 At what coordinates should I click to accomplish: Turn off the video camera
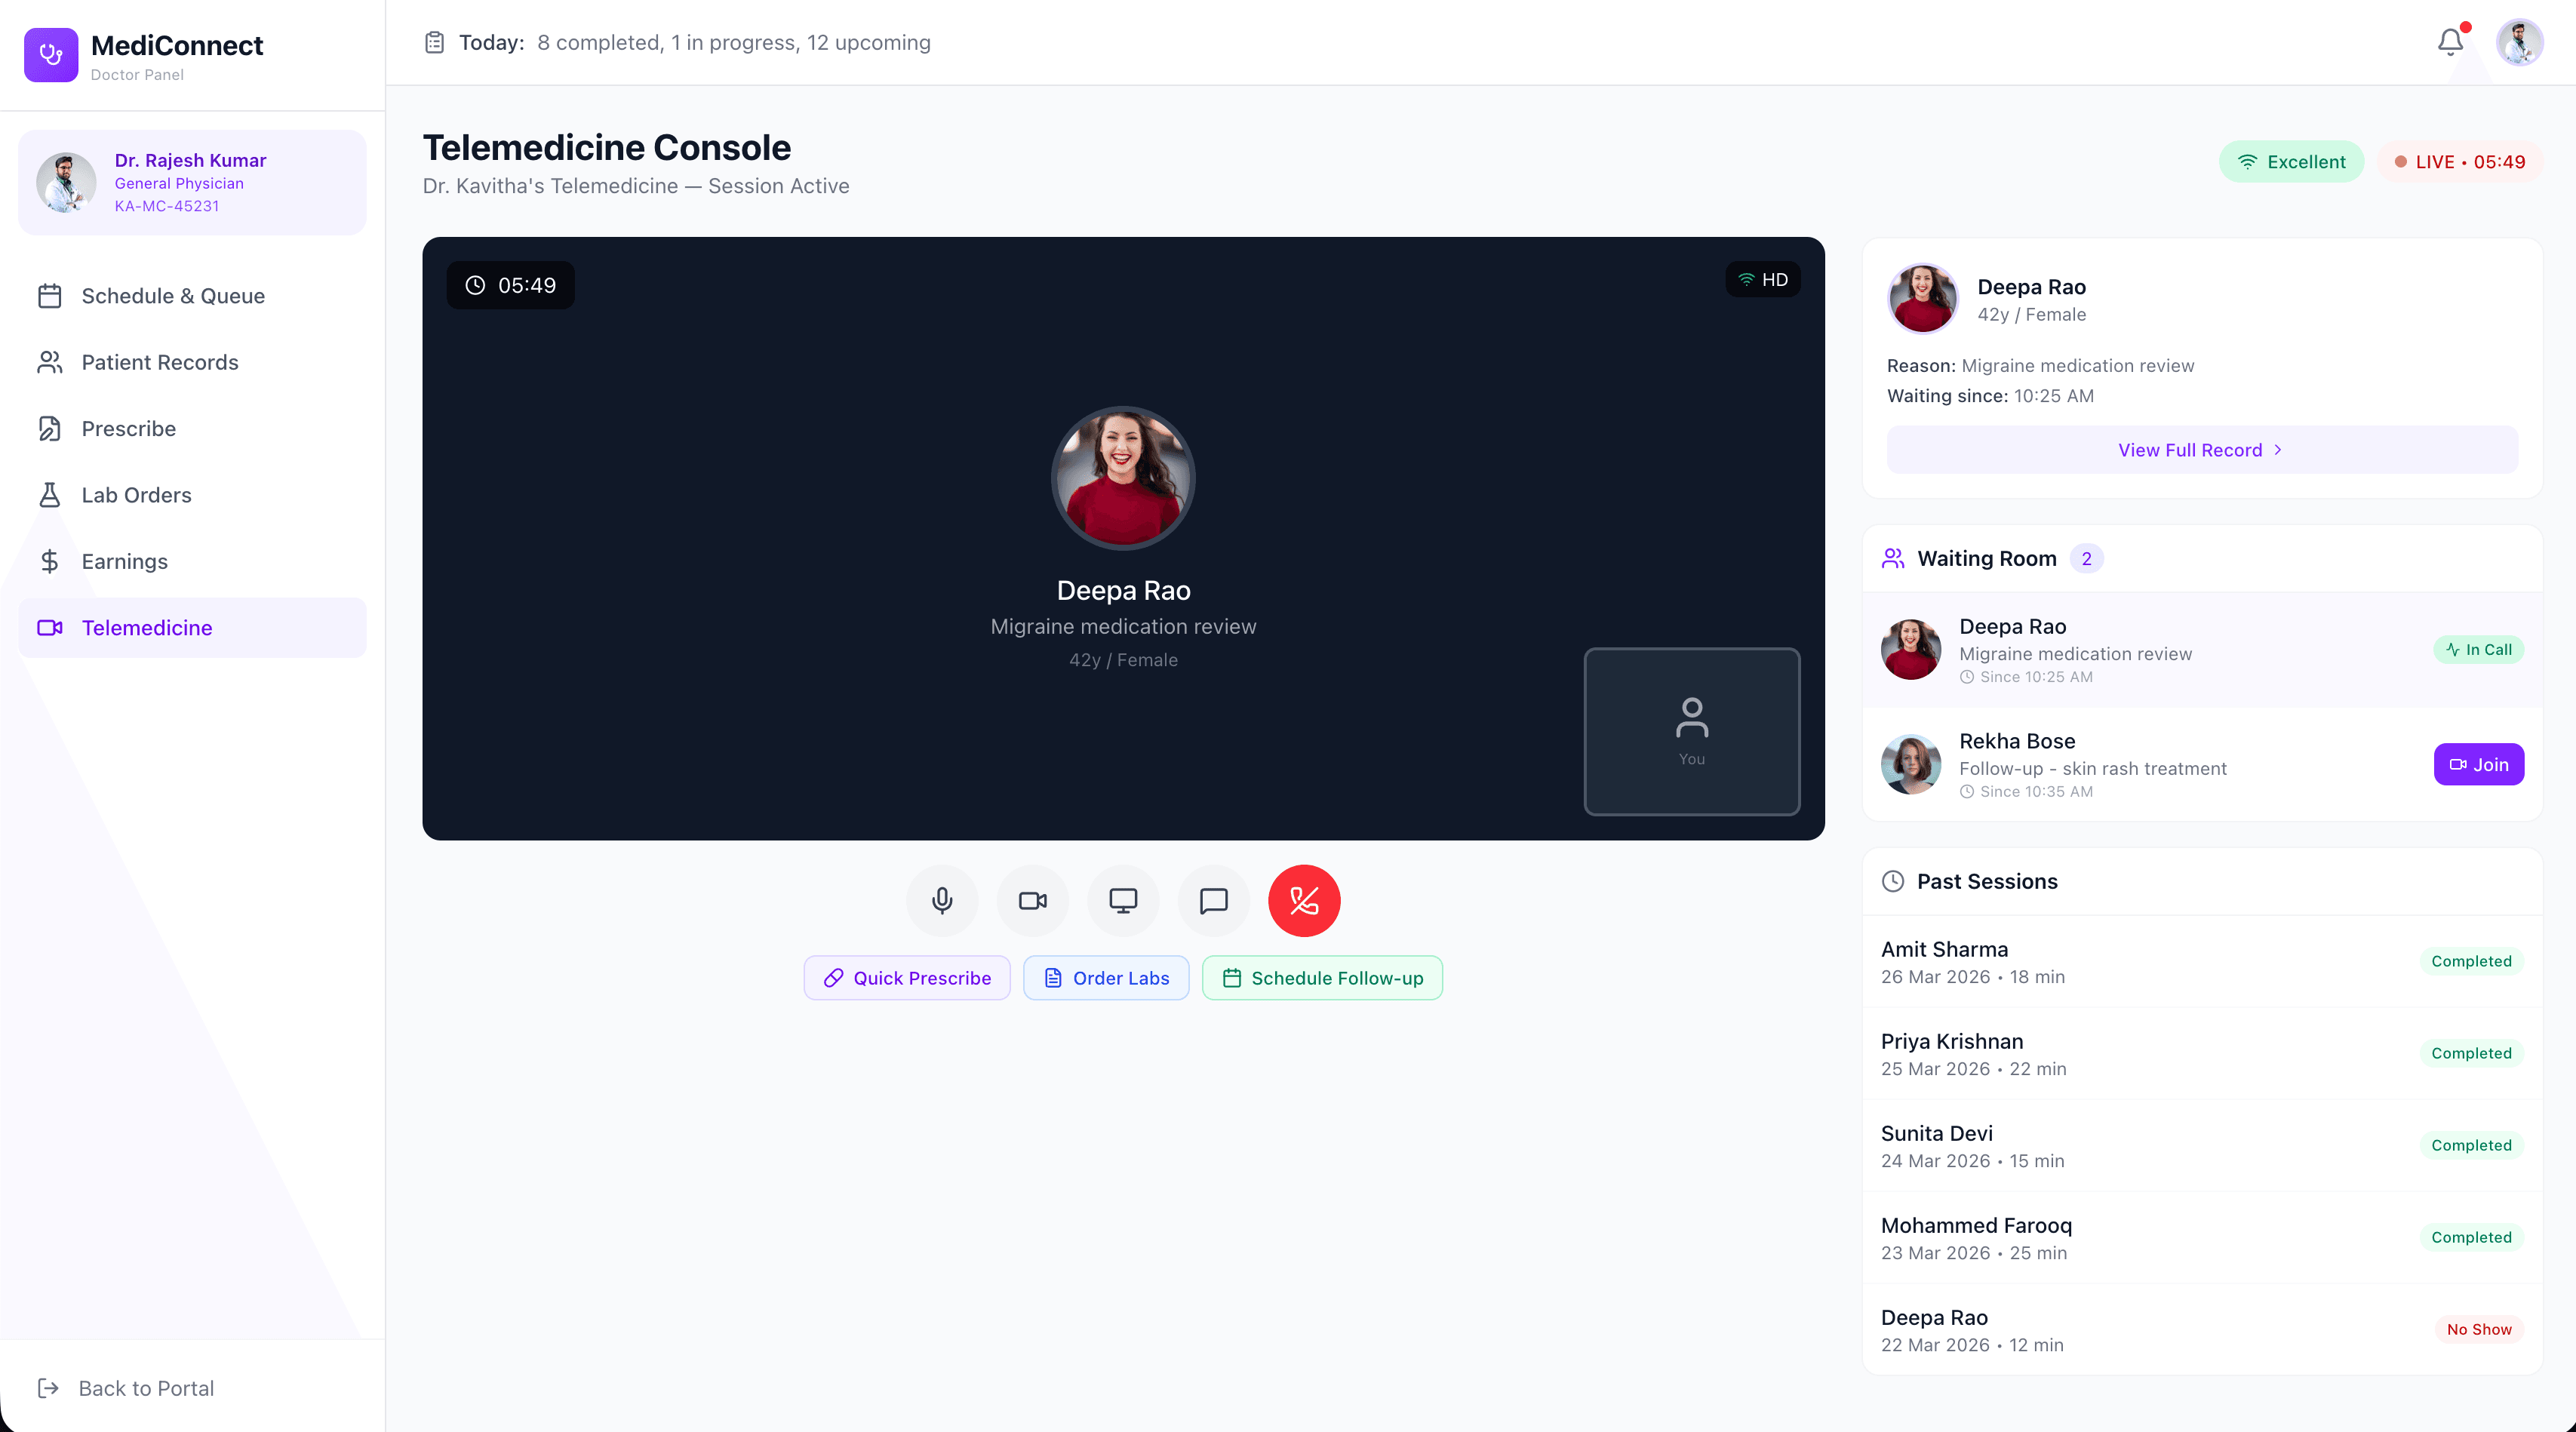[1032, 900]
